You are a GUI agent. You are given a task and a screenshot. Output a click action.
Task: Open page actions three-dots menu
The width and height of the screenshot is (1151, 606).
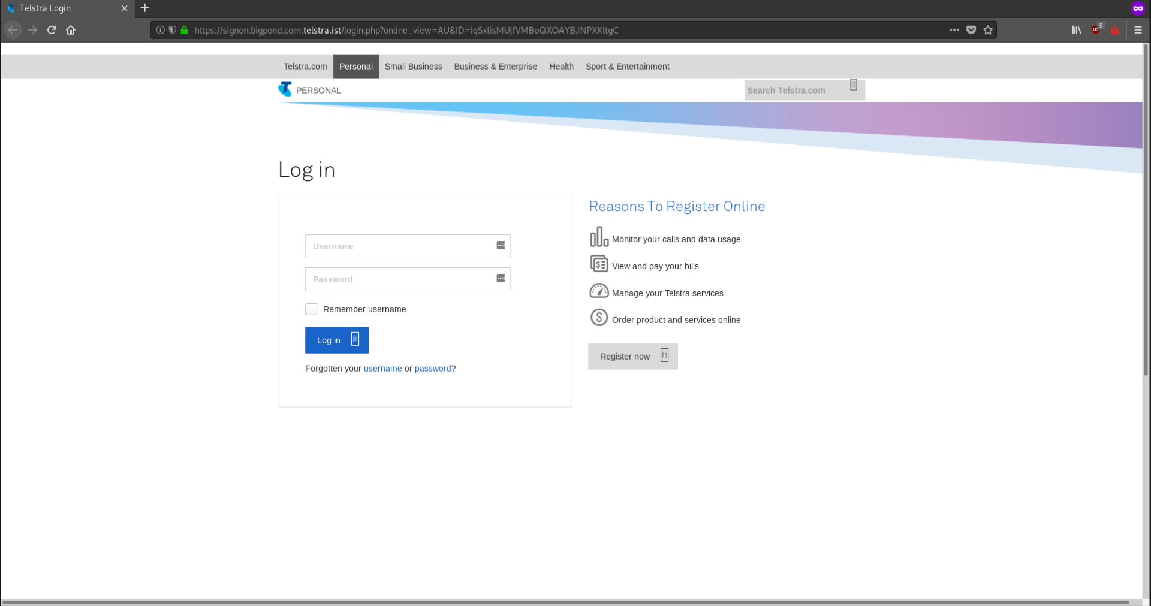point(954,30)
